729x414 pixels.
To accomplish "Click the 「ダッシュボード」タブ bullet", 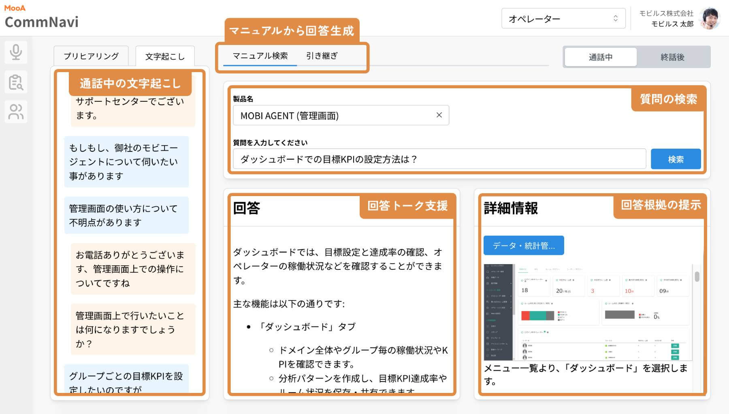I will [307, 327].
